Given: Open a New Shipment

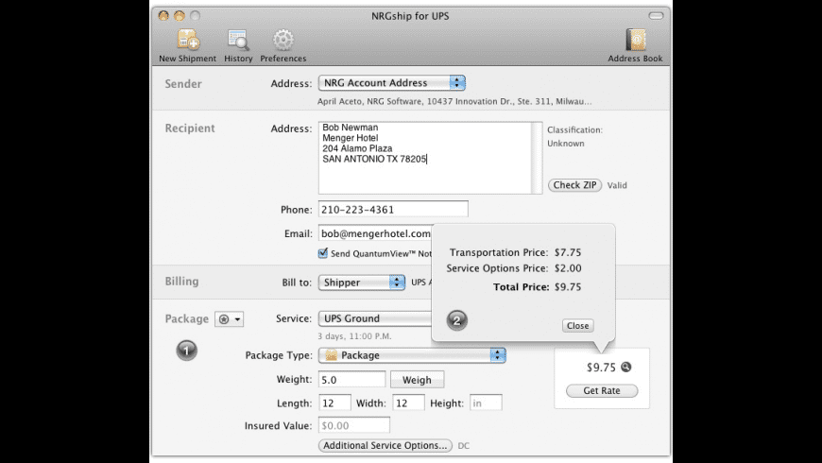Looking at the screenshot, I should coord(187,45).
